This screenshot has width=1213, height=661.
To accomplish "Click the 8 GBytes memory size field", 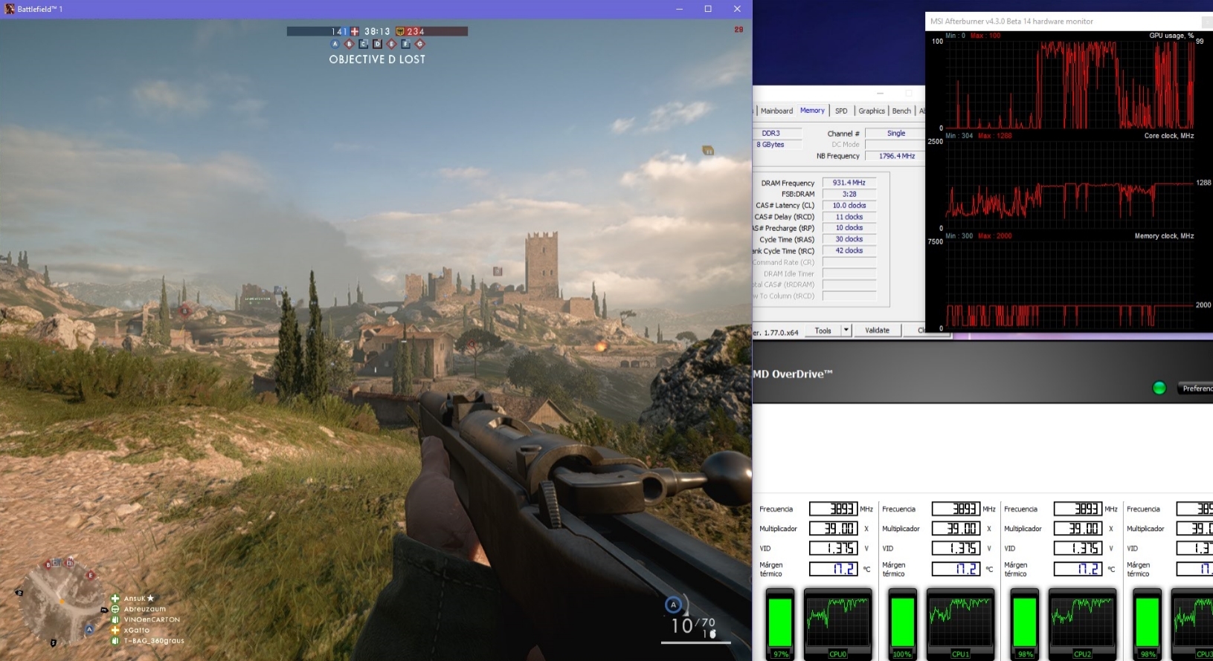I will point(778,145).
